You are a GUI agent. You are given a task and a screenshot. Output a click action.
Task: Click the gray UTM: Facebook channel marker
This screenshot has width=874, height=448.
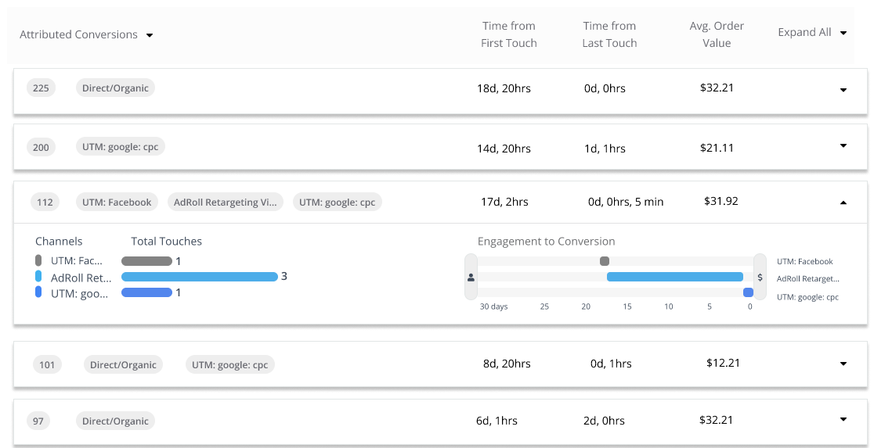[x=38, y=260]
